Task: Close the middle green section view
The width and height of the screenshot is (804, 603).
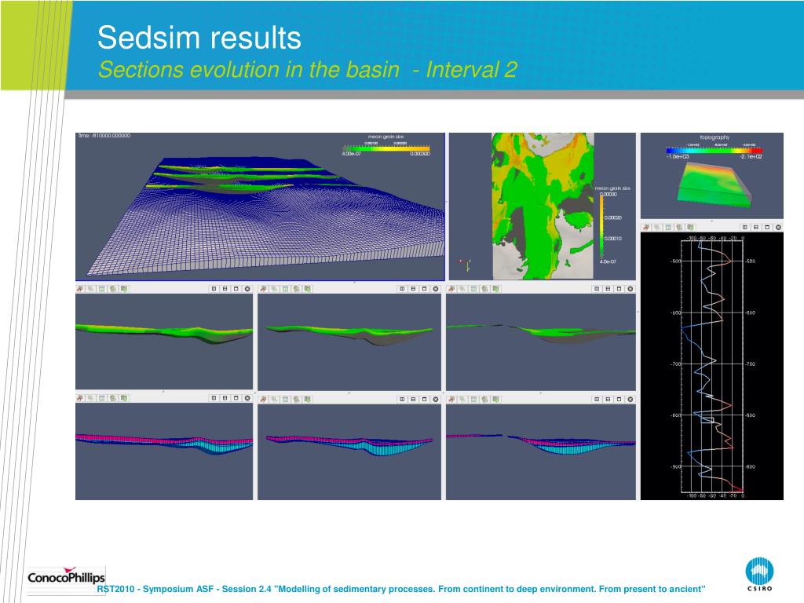Action: point(436,289)
